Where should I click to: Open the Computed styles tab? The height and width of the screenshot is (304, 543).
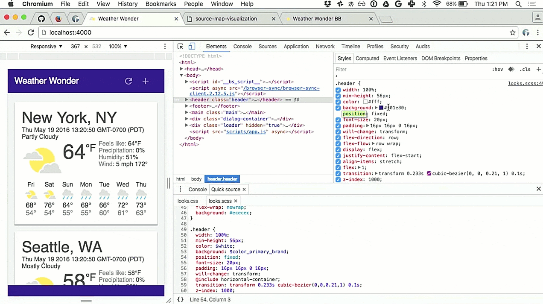coord(367,58)
